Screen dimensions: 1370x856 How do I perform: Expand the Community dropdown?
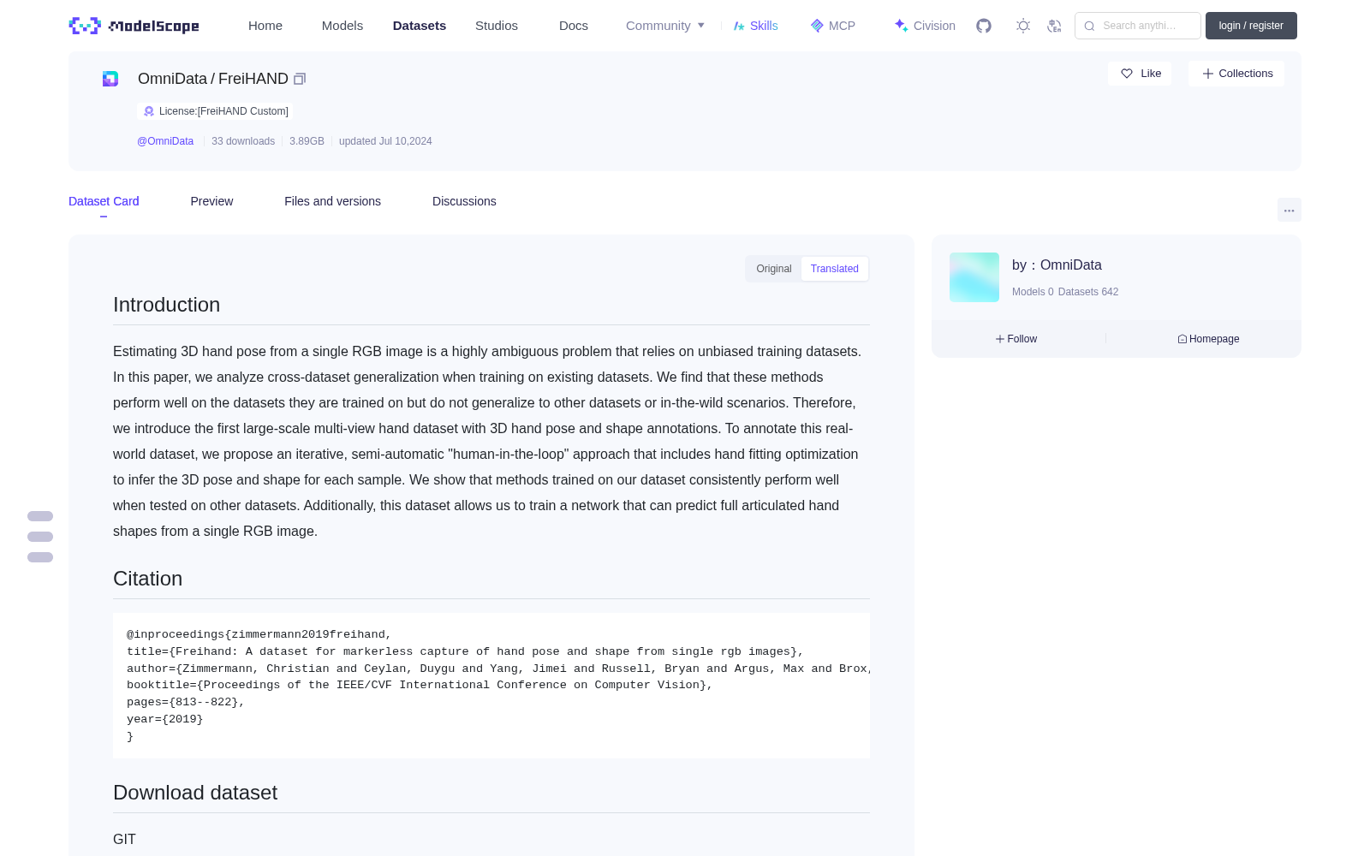(665, 26)
